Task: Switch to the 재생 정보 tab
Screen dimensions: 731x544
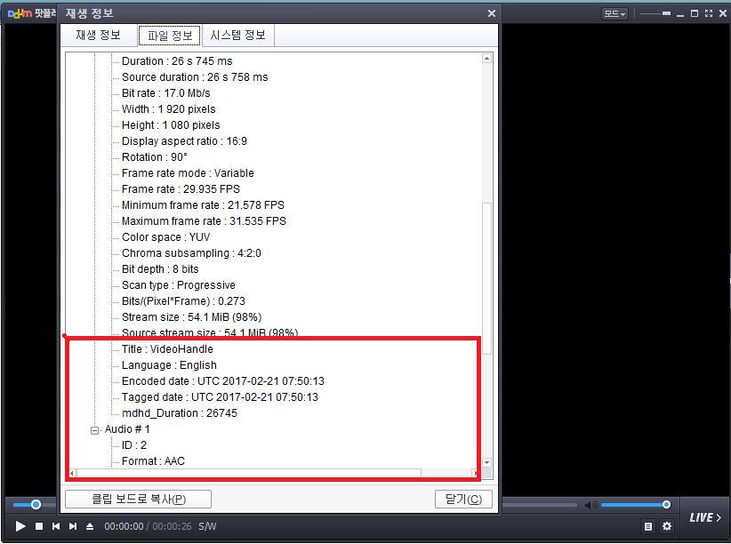Action: 98,36
